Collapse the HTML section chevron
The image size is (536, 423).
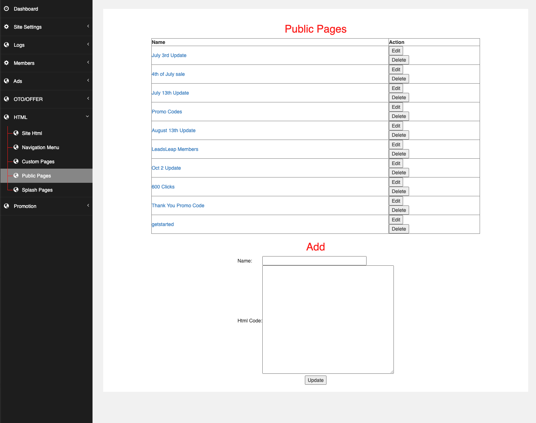click(88, 117)
